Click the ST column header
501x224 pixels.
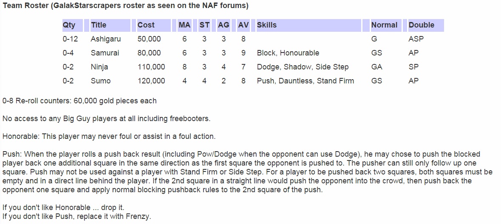click(x=204, y=25)
